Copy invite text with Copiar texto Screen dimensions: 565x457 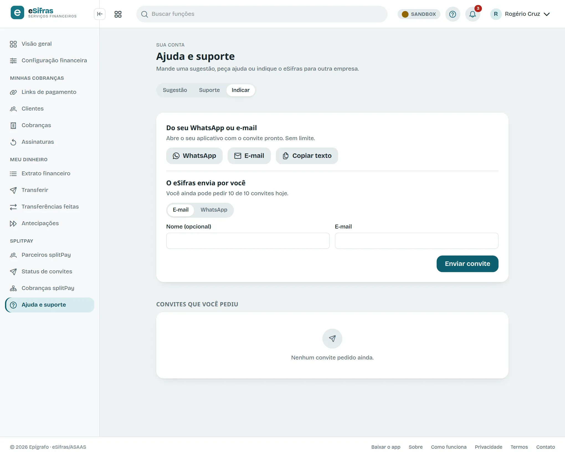(x=307, y=156)
